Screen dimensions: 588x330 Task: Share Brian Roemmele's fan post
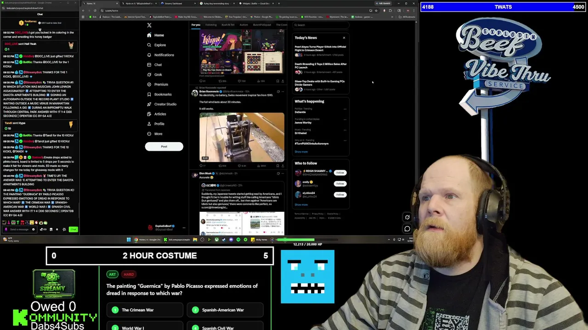click(283, 165)
